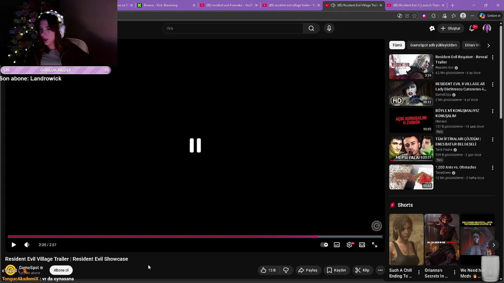Open options for BÖYLE Mİ KONUŞMALIYIZ video
Viewport: 504px width, 283px height.
pyautogui.click(x=493, y=111)
